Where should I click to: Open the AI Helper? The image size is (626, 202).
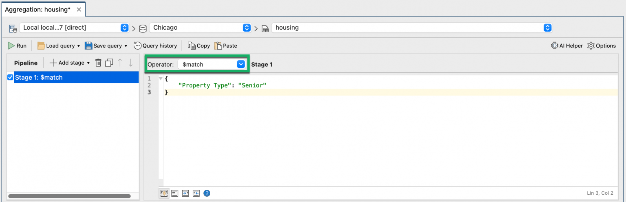(x=567, y=46)
